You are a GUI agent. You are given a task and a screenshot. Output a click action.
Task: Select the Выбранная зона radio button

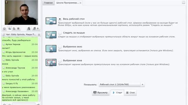pyautogui.click(x=60, y=60)
